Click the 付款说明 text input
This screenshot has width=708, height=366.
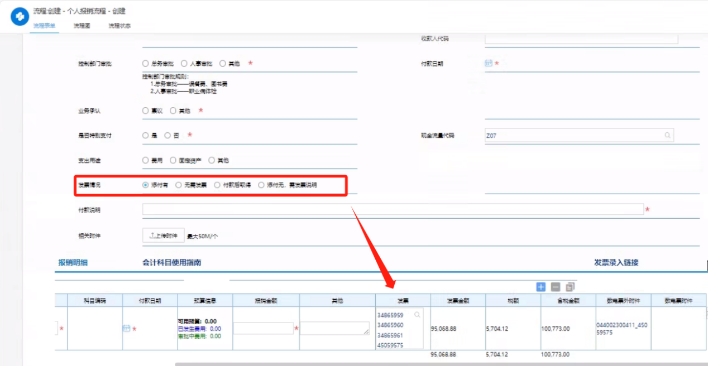[393, 209]
